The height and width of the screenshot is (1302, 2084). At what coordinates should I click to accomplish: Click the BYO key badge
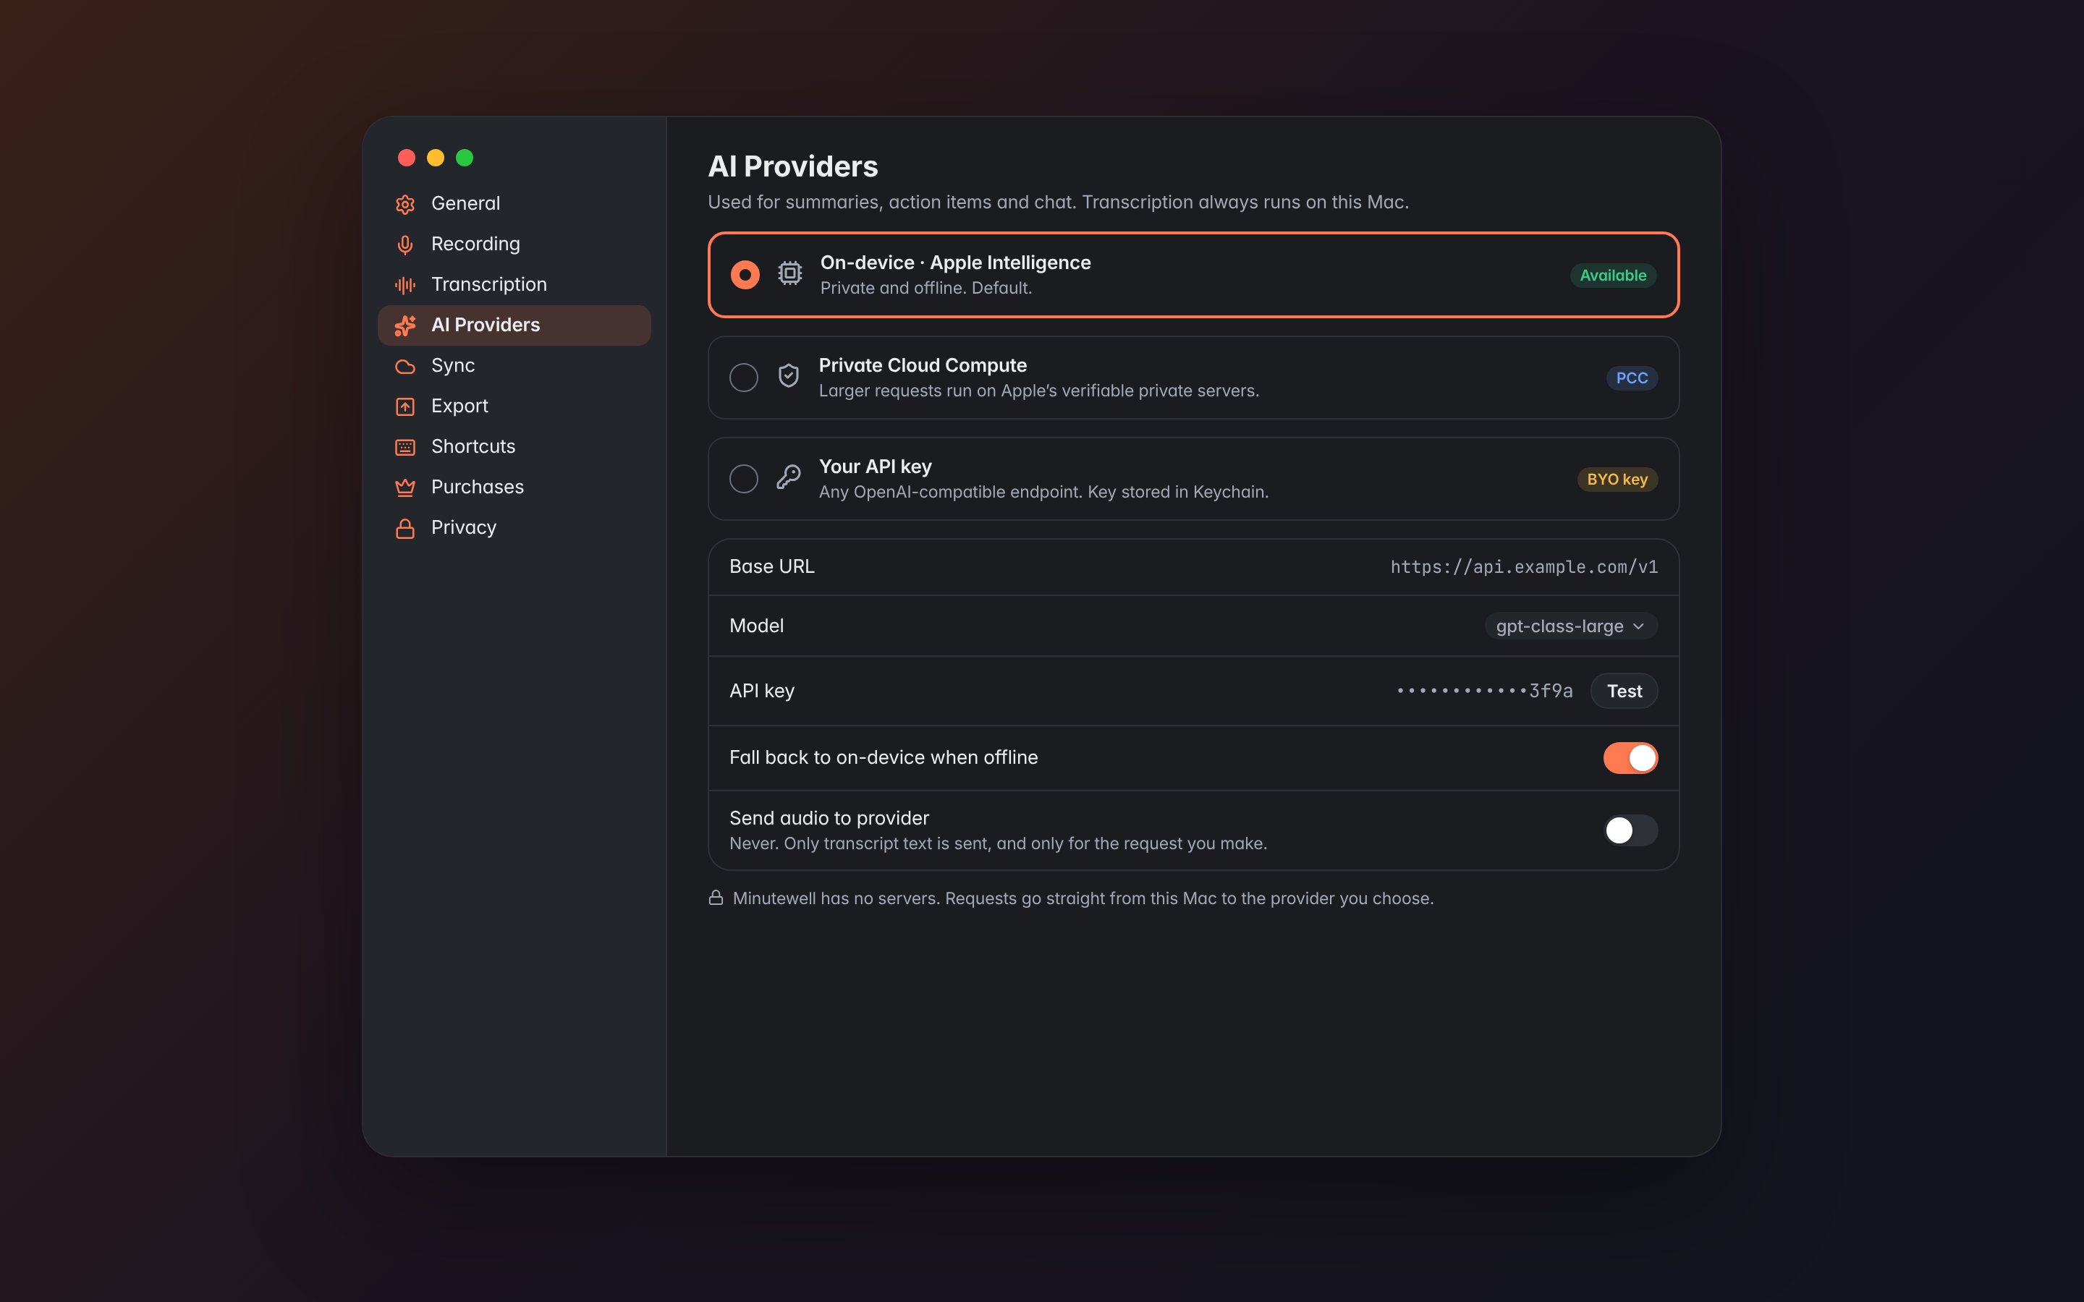click(1617, 479)
